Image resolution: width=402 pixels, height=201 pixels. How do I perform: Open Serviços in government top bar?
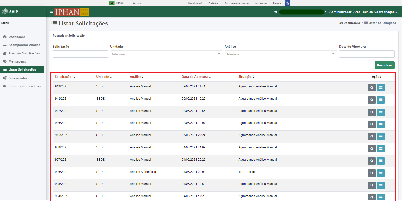[x=137, y=3]
